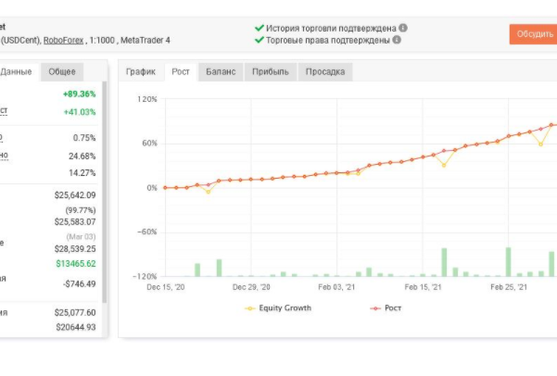Toggle Рост series via legend label
Image resolution: width=557 pixels, height=376 pixels.
pos(394,307)
